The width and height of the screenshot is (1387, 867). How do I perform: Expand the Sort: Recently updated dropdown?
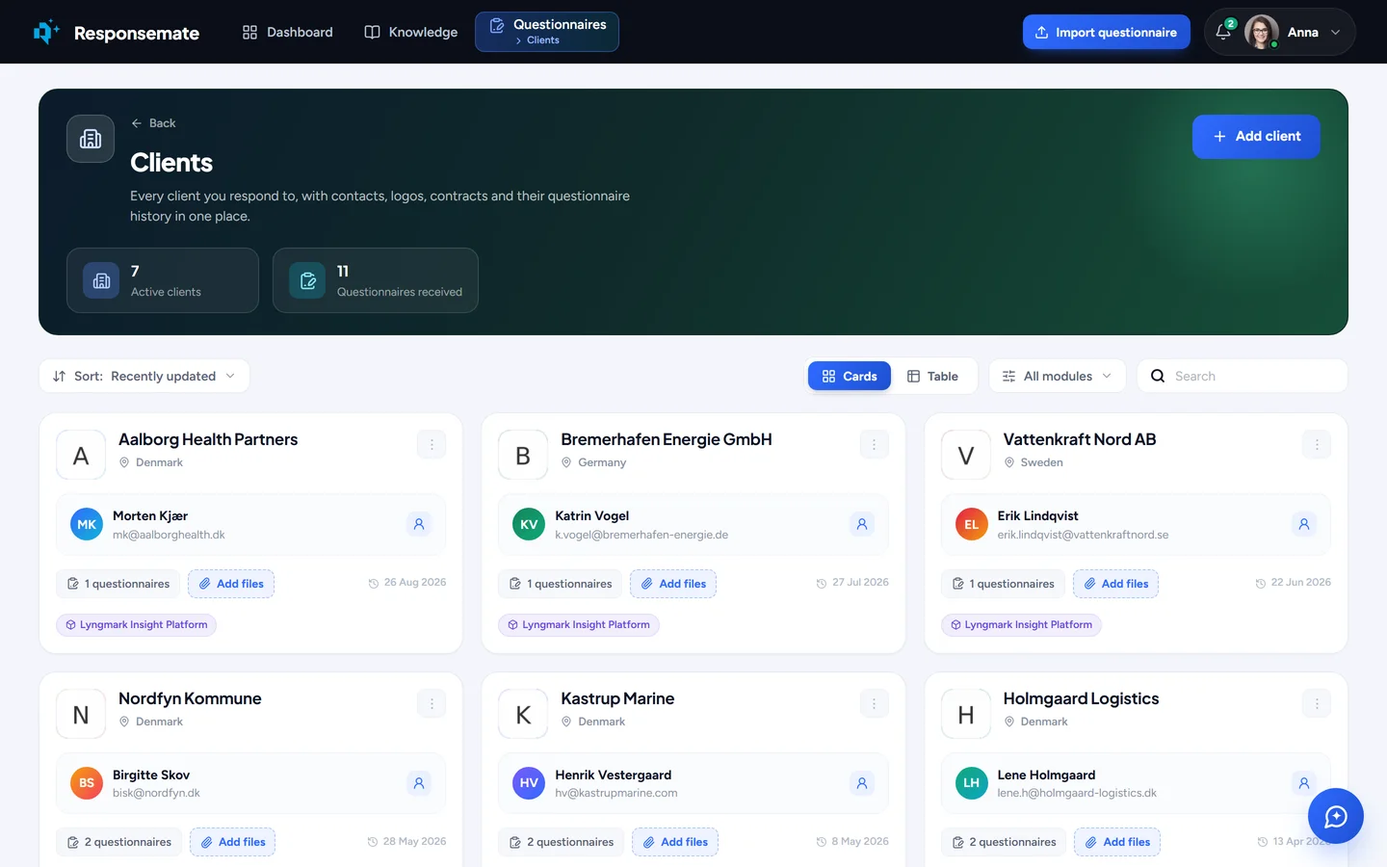pos(144,377)
